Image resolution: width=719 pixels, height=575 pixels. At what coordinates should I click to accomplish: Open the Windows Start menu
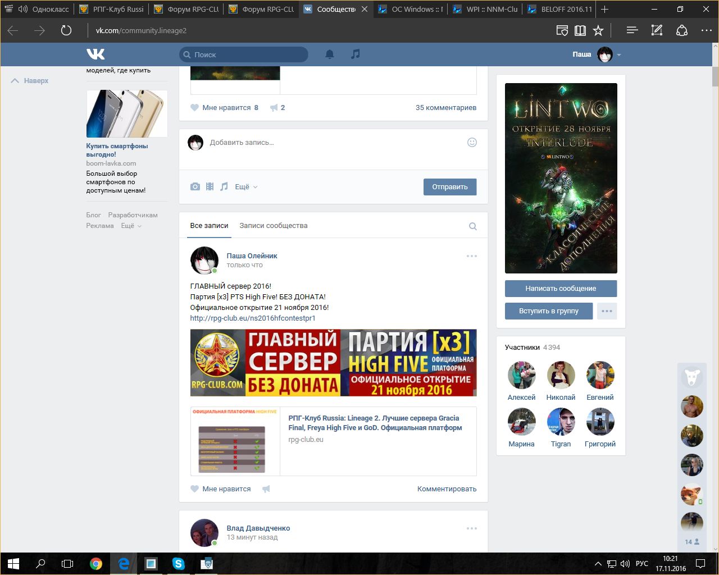(x=13, y=563)
